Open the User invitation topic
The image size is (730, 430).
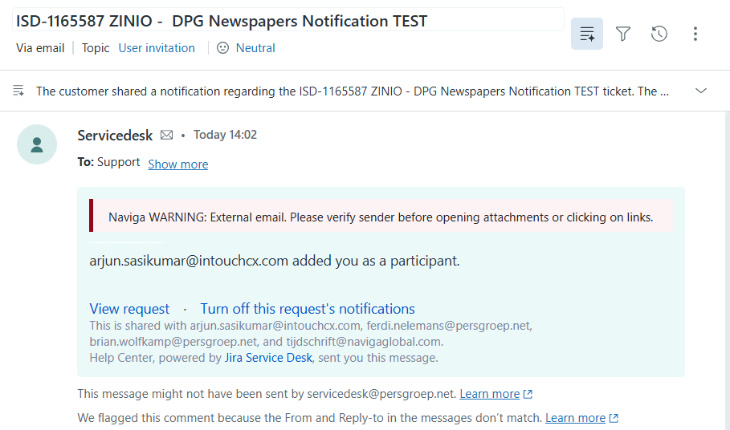(157, 48)
